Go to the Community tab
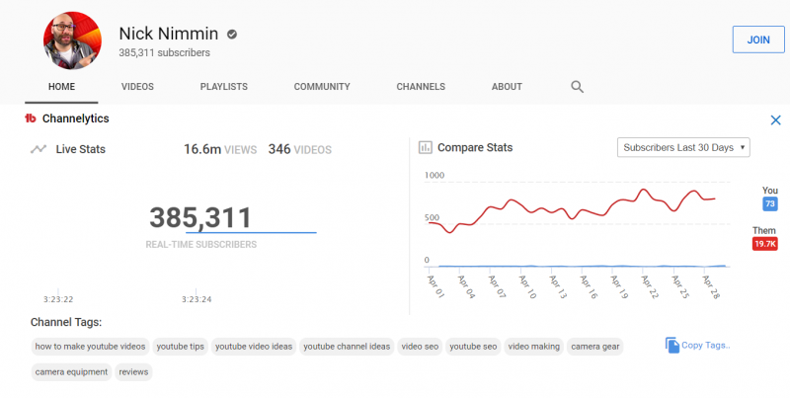The height and width of the screenshot is (398, 790). coord(322,87)
